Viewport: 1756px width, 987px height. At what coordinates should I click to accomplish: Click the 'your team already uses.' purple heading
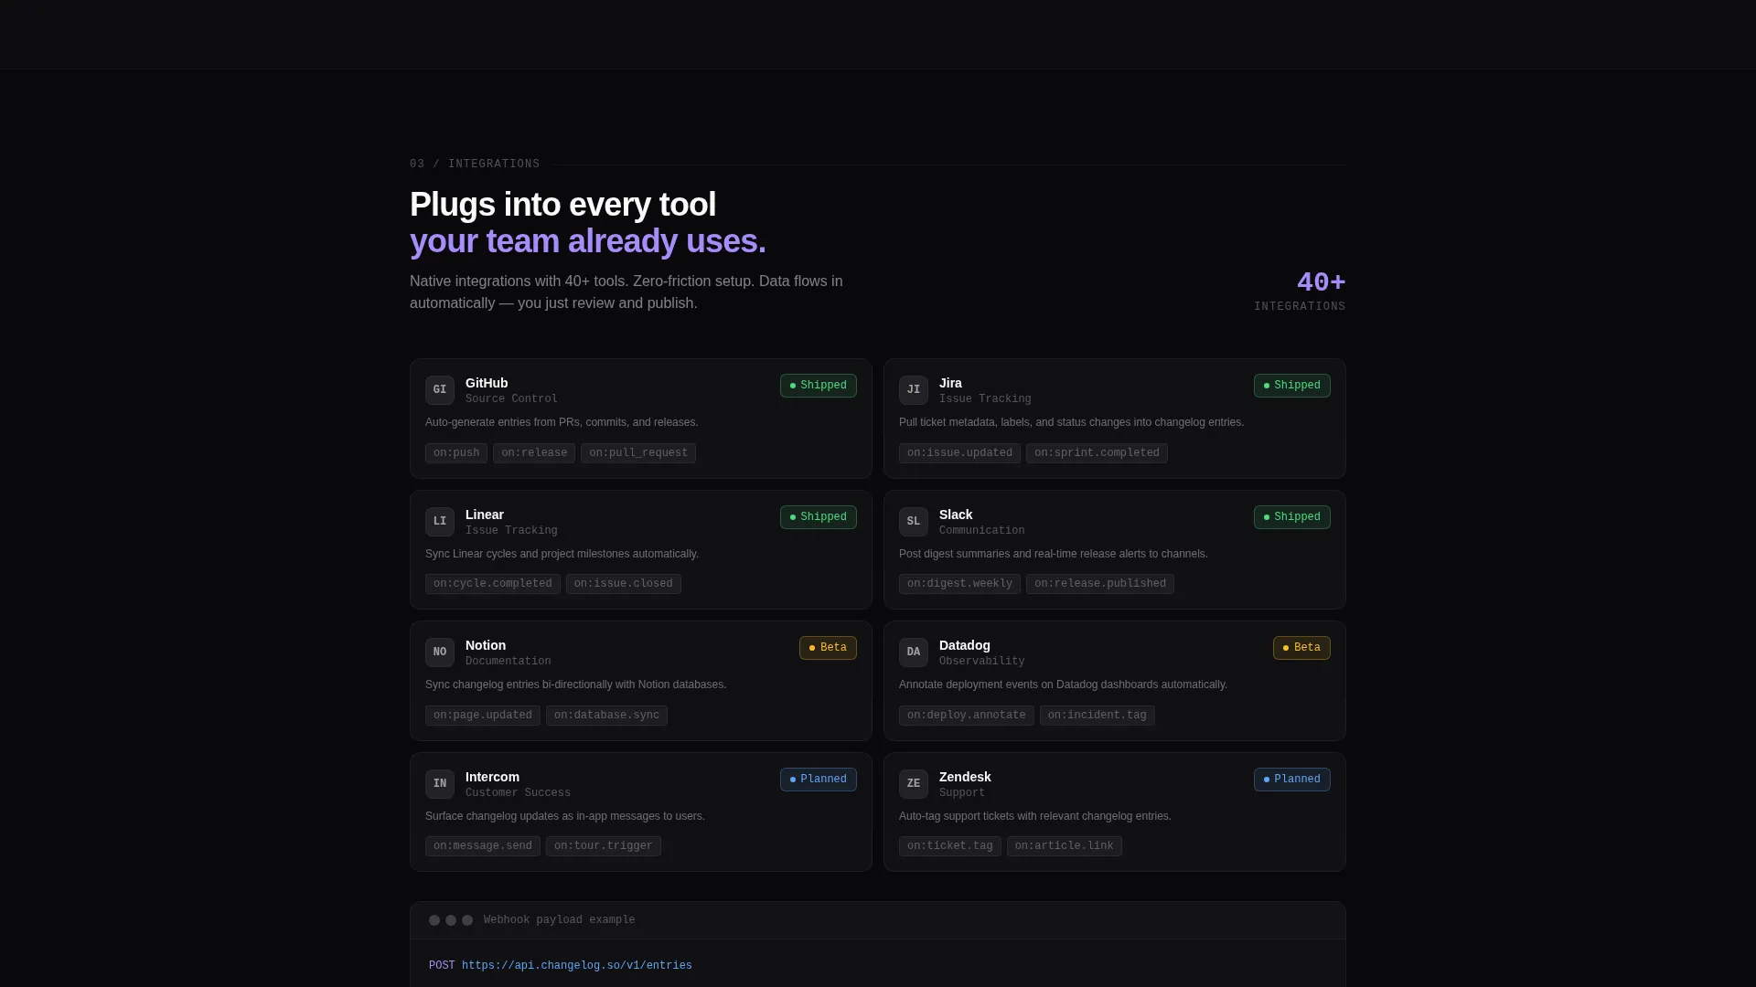(x=588, y=241)
